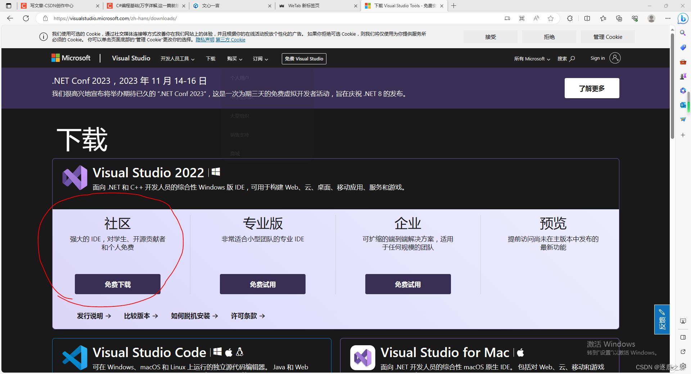Open Browser essentials heart icon

pyautogui.click(x=635, y=18)
